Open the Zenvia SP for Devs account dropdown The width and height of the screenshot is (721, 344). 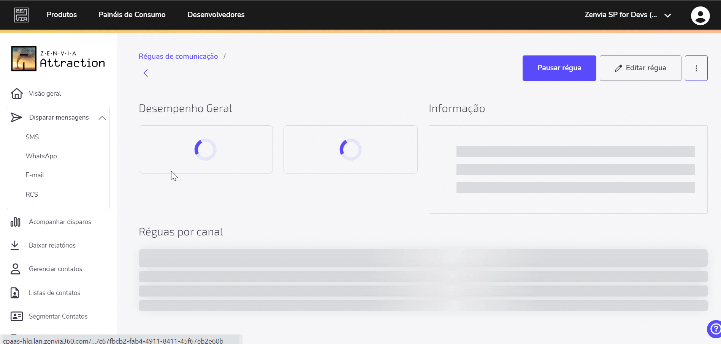pos(628,15)
